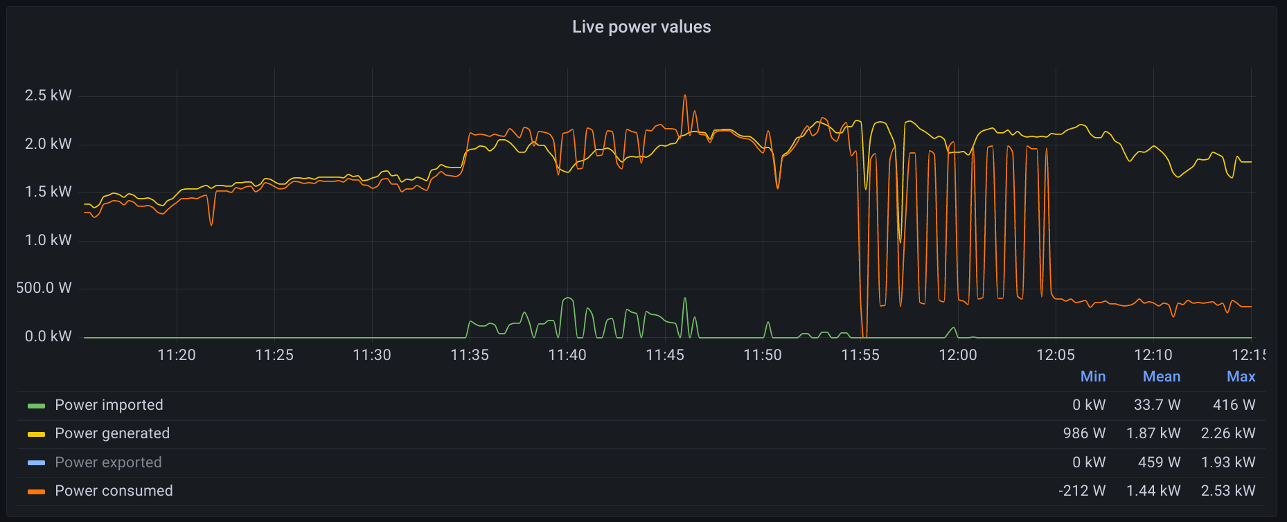Sort legend by Max column
The height and width of the screenshot is (522, 1287).
(x=1241, y=377)
